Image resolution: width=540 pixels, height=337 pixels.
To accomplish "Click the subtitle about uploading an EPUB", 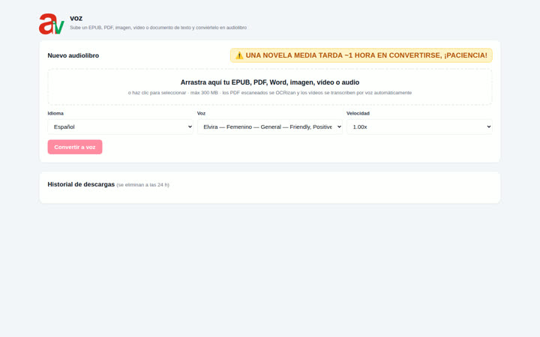I will (x=158, y=28).
